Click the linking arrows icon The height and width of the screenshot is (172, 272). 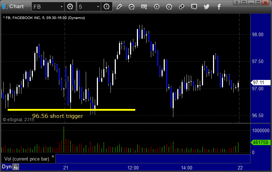click(x=182, y=7)
